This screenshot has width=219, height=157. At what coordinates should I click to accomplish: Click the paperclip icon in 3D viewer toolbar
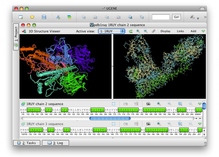tap(153, 31)
